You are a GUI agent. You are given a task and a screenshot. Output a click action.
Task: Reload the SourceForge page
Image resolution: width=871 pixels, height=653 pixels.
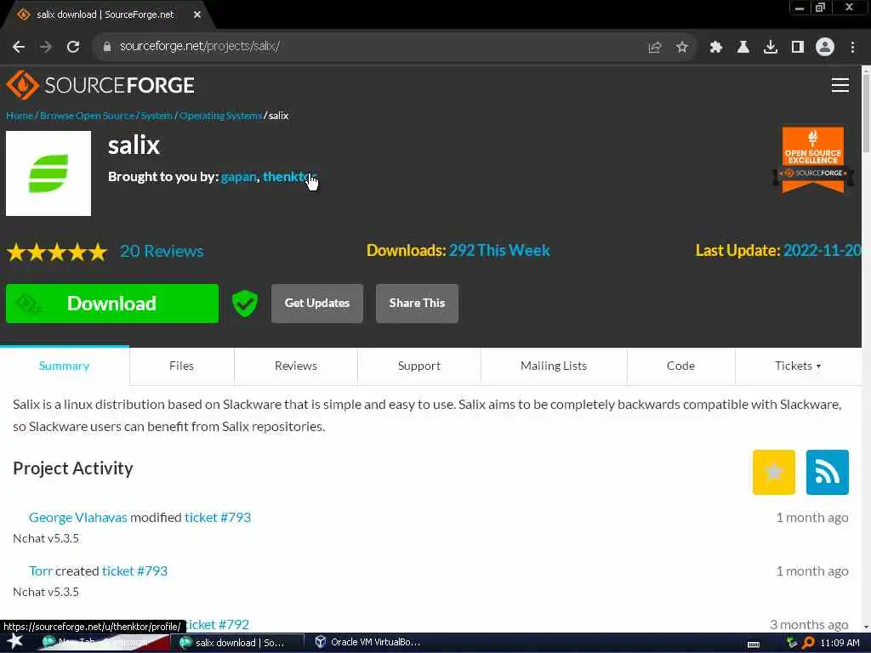73,48
